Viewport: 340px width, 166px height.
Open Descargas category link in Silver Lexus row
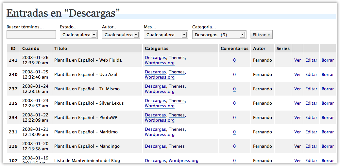click(155, 101)
